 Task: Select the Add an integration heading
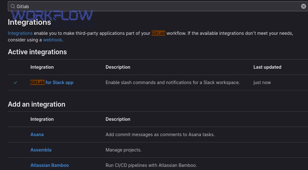[x=37, y=104]
